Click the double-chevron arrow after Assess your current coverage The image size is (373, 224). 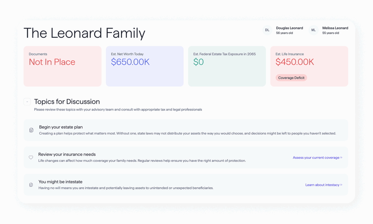[x=341, y=158]
